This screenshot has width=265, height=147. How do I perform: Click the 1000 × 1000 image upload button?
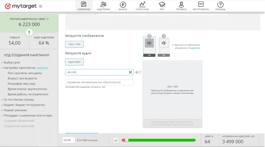[x=74, y=44]
